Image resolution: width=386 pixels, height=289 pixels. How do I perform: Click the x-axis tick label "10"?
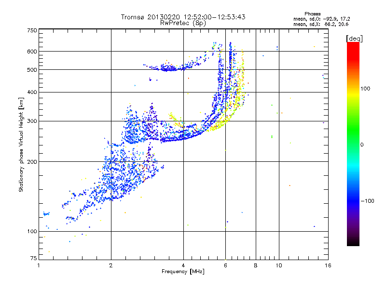pyautogui.click(x=279, y=265)
